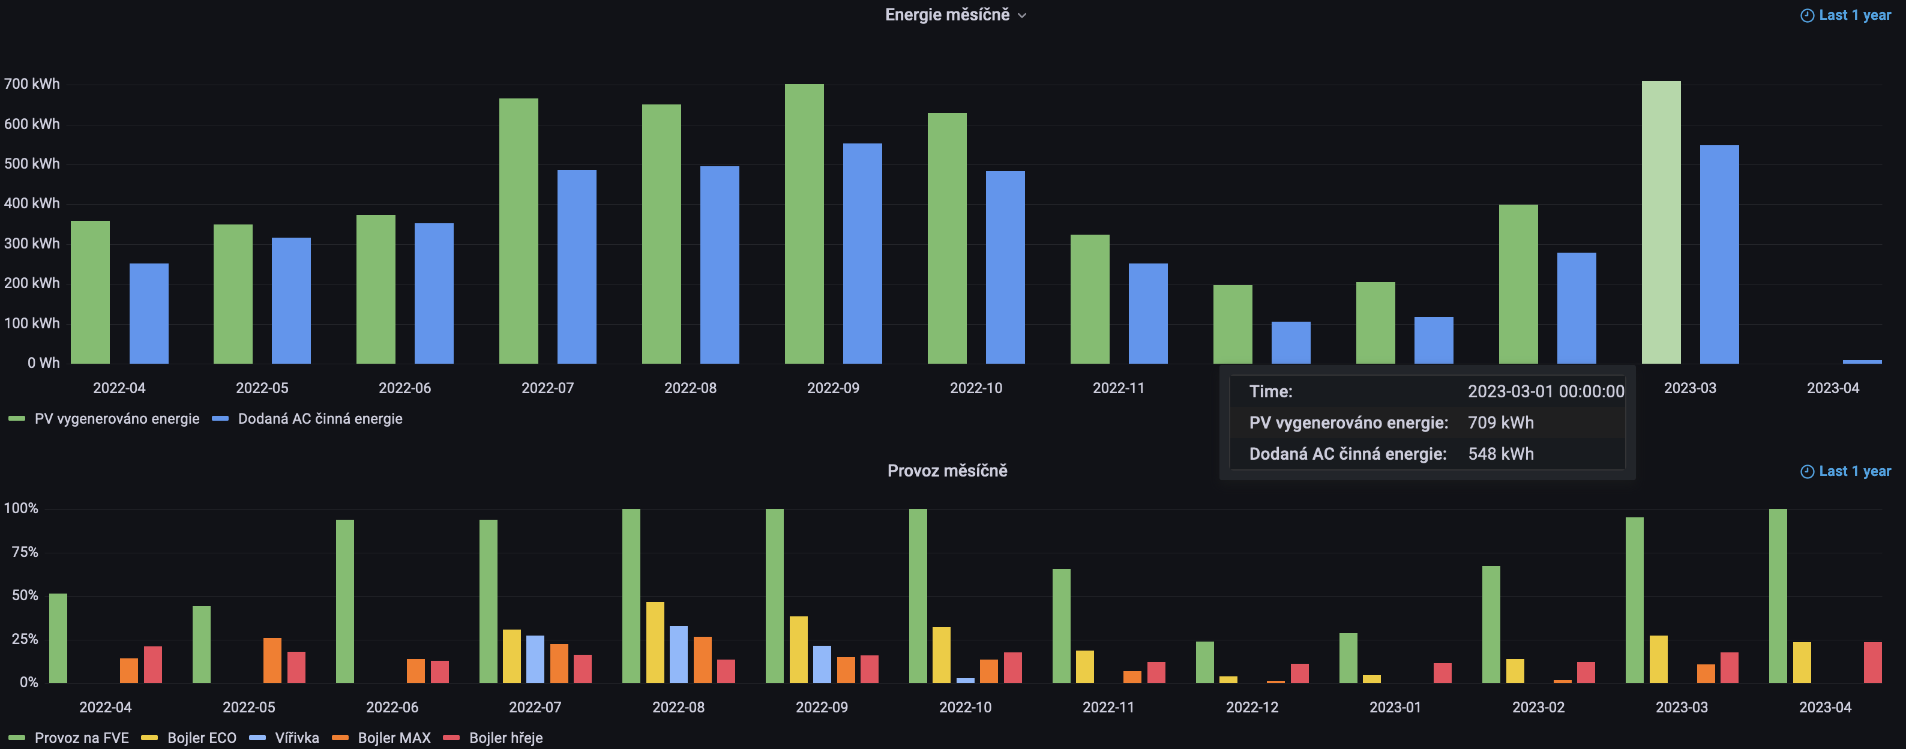This screenshot has height=749, width=1906.
Task: Click Last 1 year on Energie panel
Action: coord(1854,15)
